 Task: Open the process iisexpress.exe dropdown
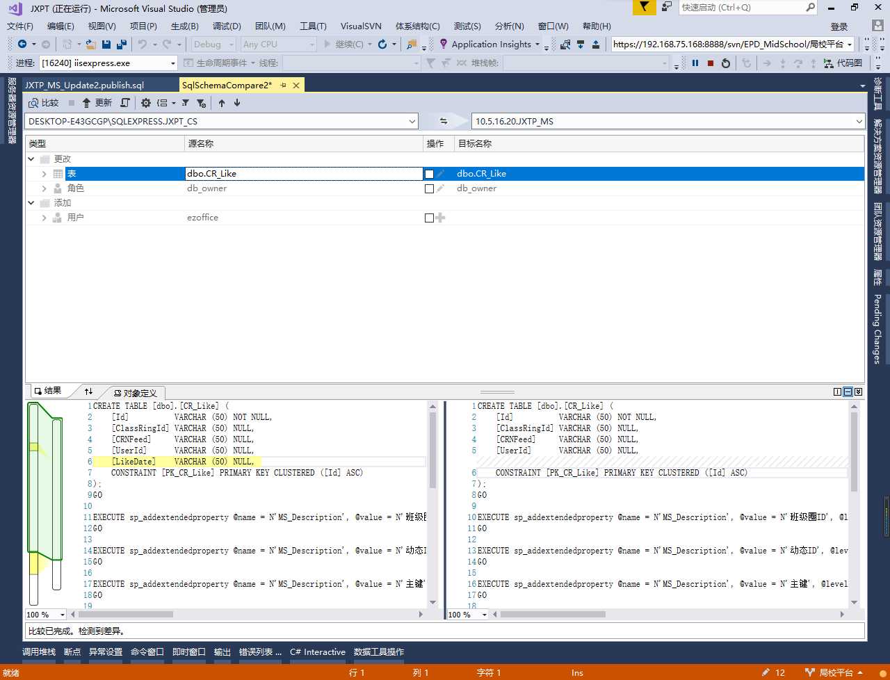pos(172,63)
